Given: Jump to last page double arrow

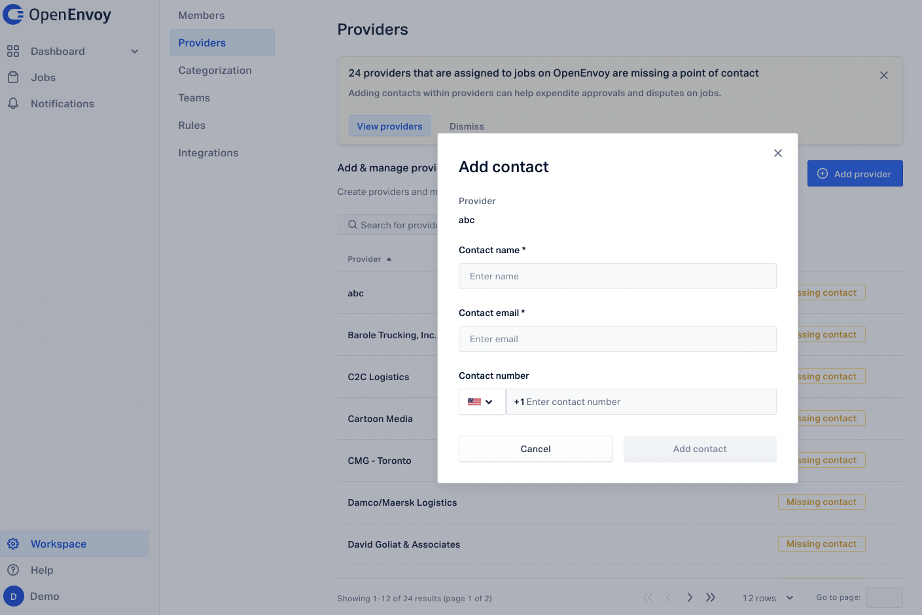Looking at the screenshot, I should pos(711,597).
